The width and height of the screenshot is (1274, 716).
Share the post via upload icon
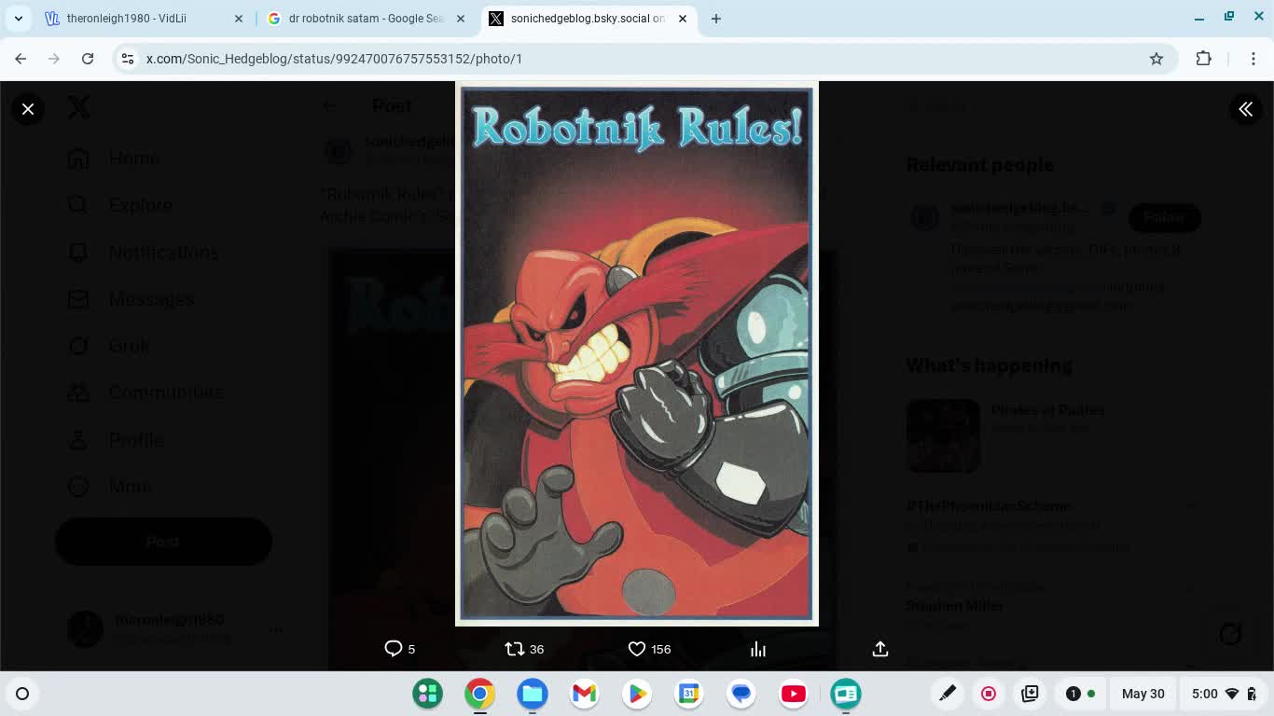(880, 649)
